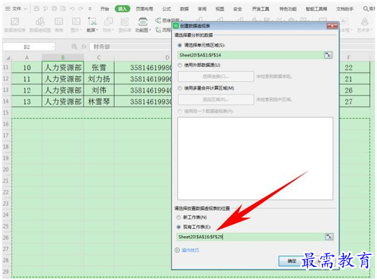The height and width of the screenshot is (280, 377).
Task: Select 使用外部数据源(U) radio button
Action: click(180, 65)
